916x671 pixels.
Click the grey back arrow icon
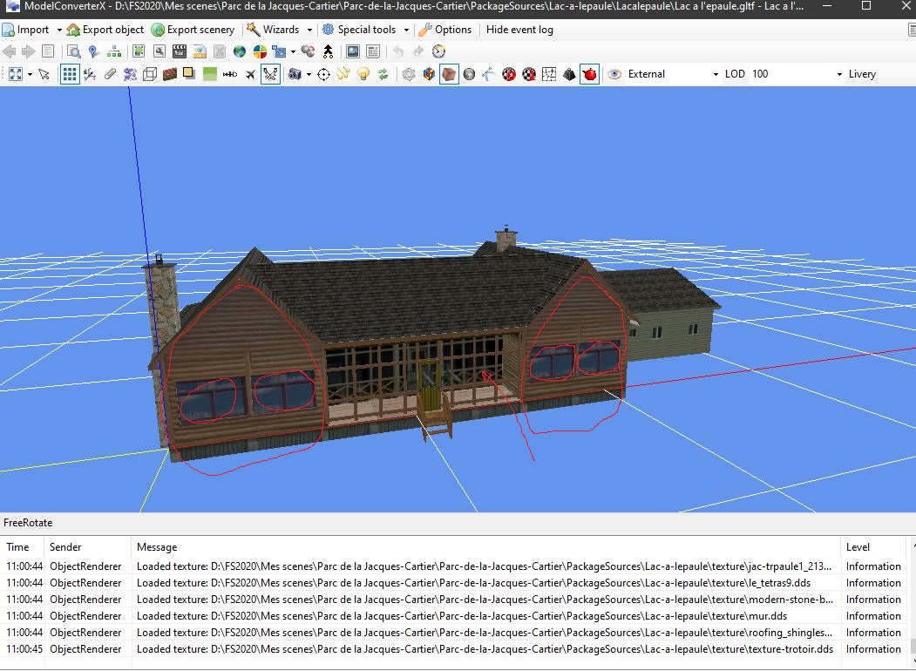coord(9,51)
